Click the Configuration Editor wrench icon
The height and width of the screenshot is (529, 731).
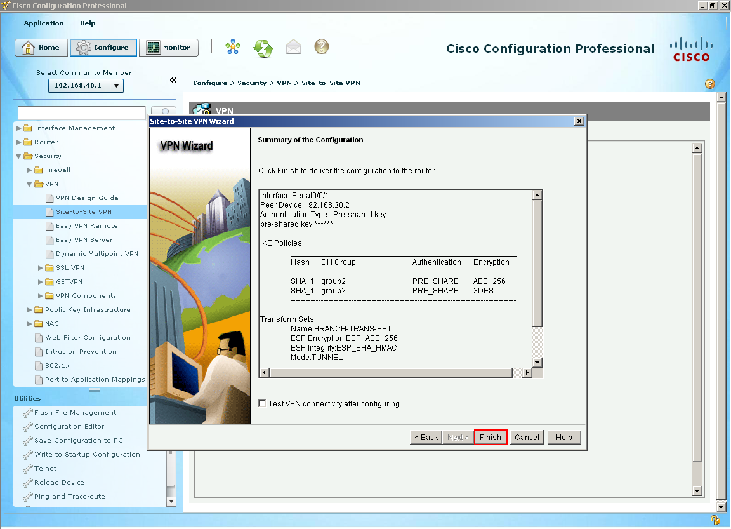[28, 426]
